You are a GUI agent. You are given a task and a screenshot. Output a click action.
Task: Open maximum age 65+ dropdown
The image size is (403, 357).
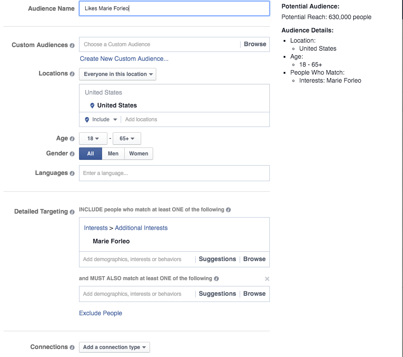click(x=126, y=139)
